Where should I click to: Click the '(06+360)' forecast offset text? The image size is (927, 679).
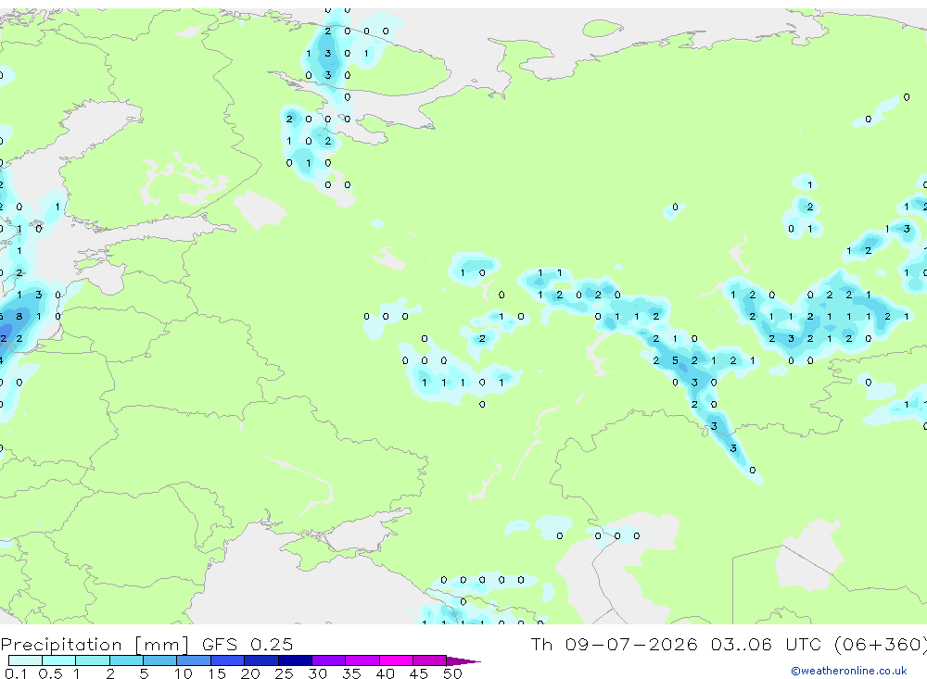tap(881, 644)
